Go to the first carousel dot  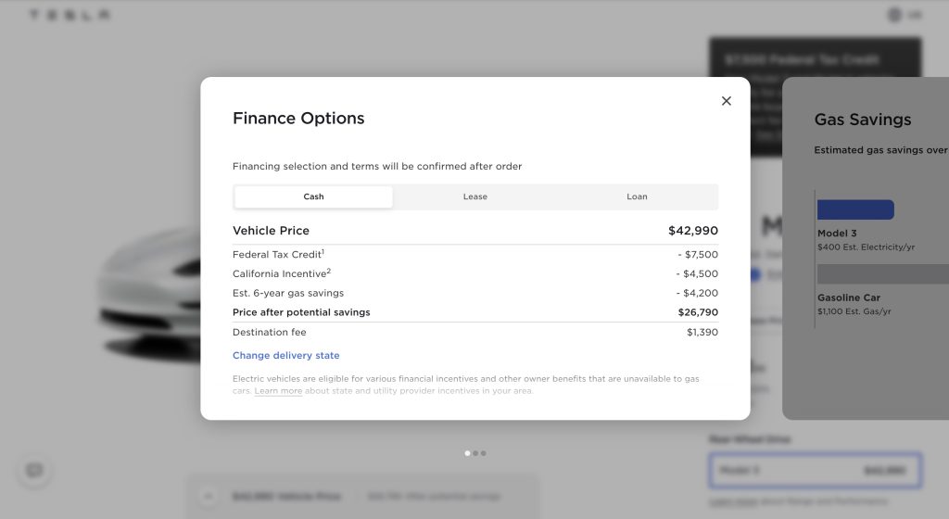point(467,453)
